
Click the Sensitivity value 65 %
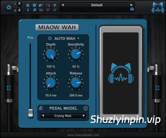tap(76, 67)
